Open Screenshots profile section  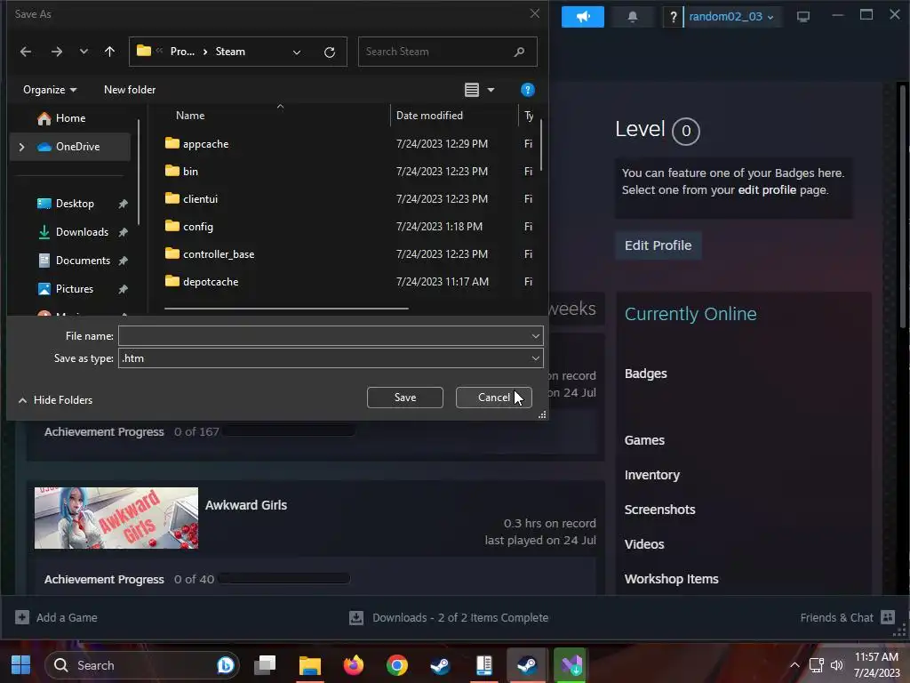(x=659, y=510)
